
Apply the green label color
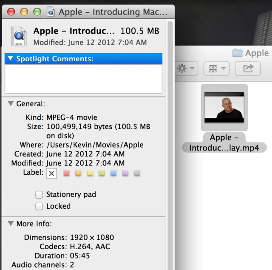[102, 173]
